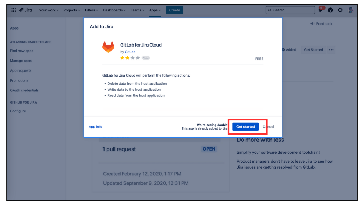Click Write data to the host application
This screenshot has width=364, height=205.
134,89
